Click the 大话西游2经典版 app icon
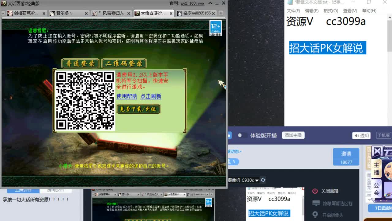392x221 pixels. 4,3
